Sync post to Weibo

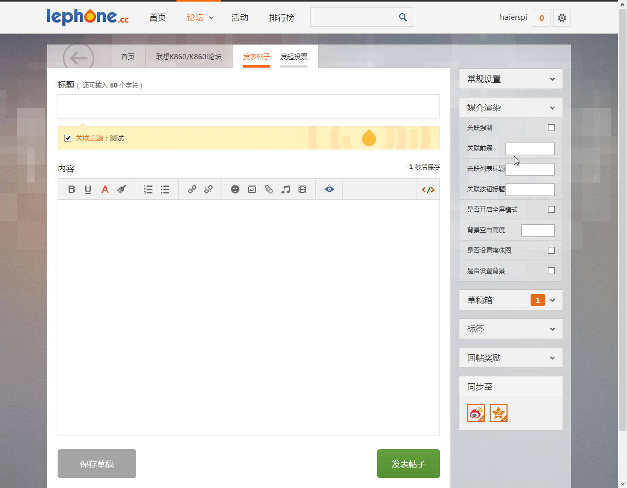pyautogui.click(x=476, y=413)
